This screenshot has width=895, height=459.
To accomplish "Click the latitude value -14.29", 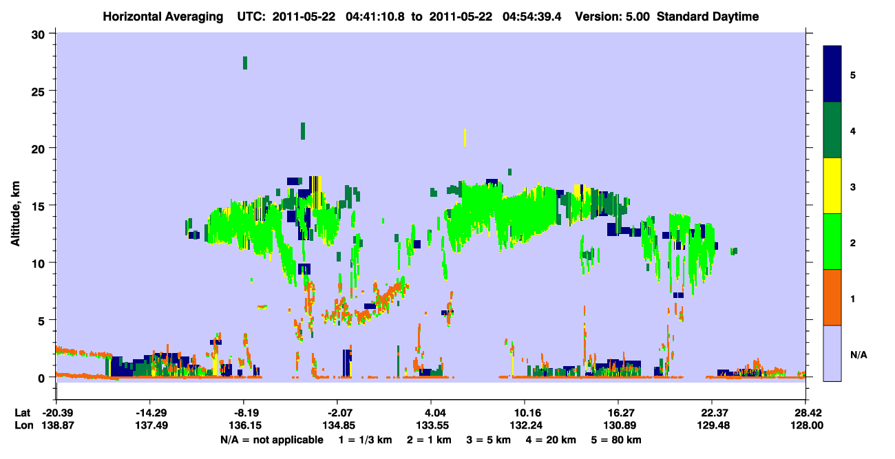I will 150,413.
